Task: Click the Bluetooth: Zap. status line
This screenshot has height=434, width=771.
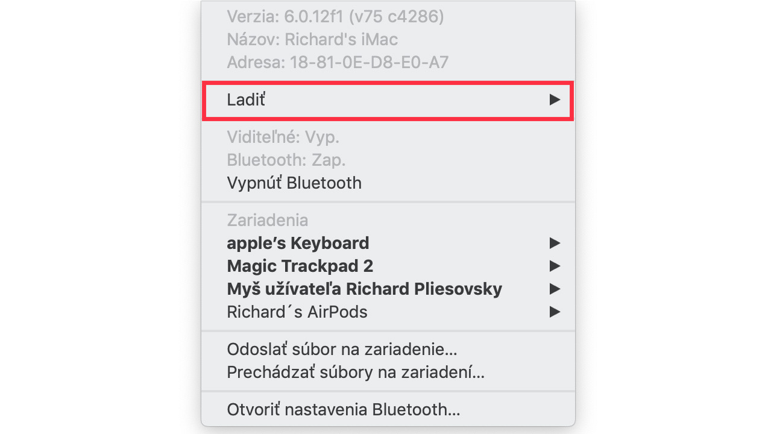Action: coord(286,160)
